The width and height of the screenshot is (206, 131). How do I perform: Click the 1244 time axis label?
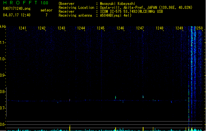[x=81, y=28]
